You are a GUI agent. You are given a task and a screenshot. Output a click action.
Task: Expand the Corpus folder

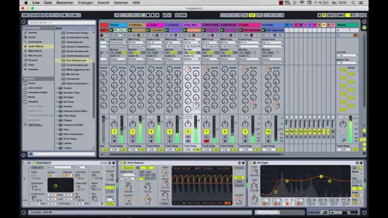[57, 88]
